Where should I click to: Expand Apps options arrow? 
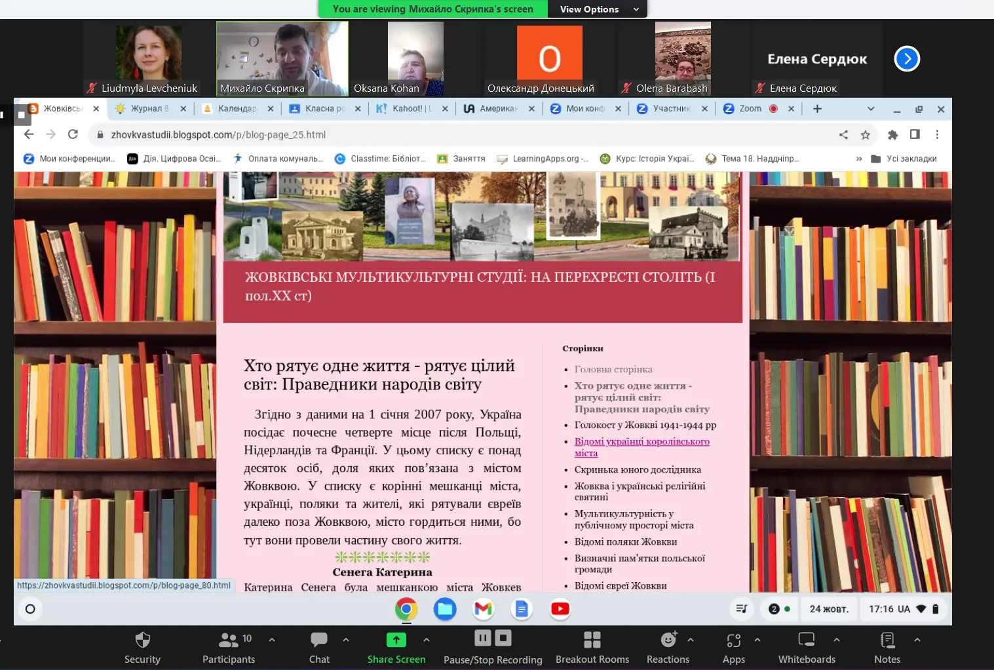point(757,639)
